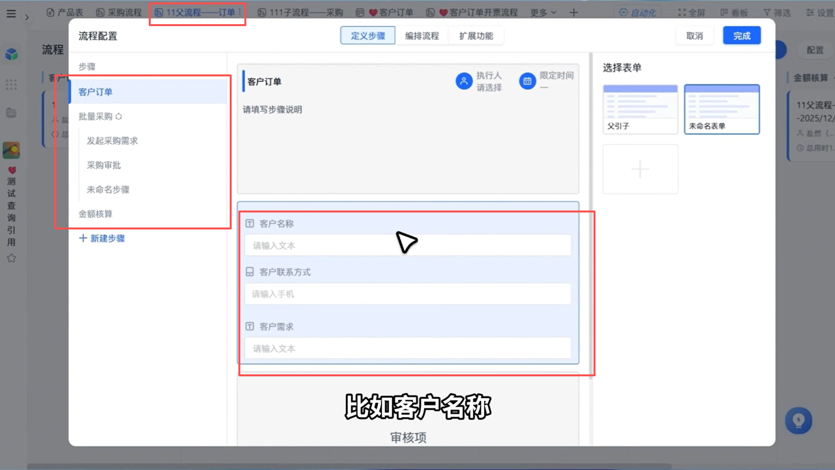Select the 未命名表单 form thumbnail
835x470 pixels.
pyautogui.click(x=722, y=109)
